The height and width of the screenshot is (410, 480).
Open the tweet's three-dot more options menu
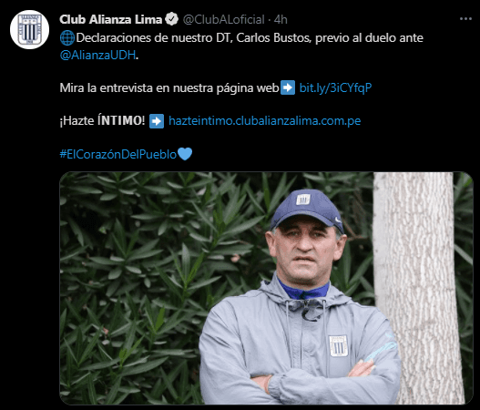[x=465, y=19]
